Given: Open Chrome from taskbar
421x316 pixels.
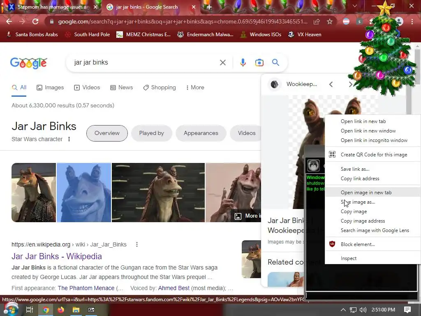Looking at the screenshot, I should coord(46,310).
